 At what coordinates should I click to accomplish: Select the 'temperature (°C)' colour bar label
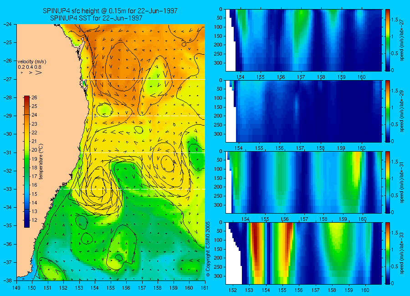coord(41,162)
